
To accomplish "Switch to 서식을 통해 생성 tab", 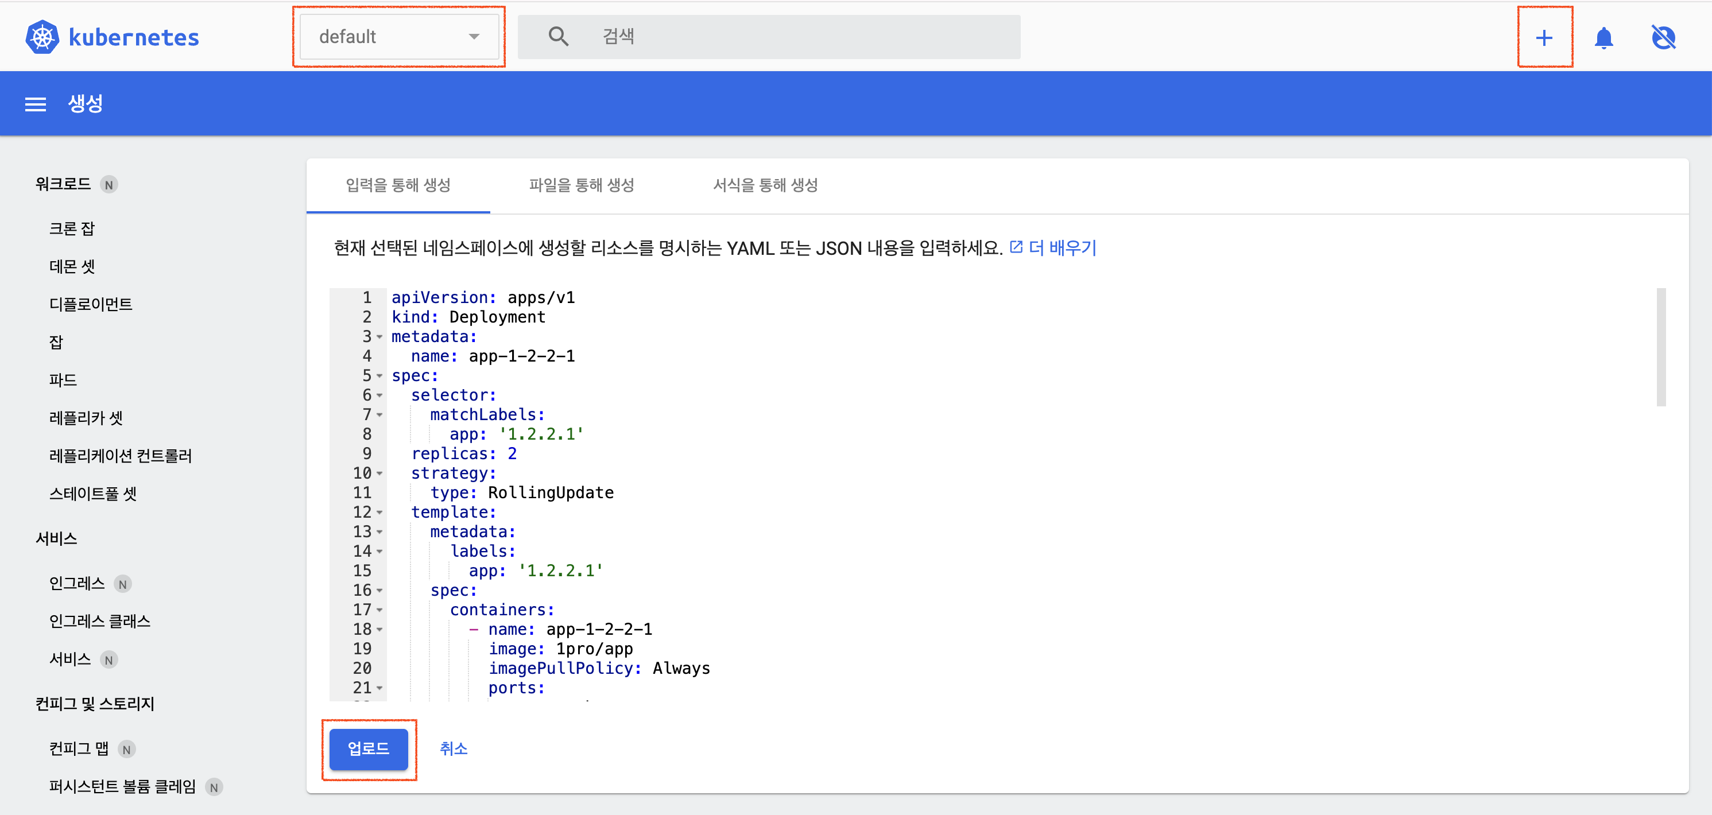I will (765, 185).
